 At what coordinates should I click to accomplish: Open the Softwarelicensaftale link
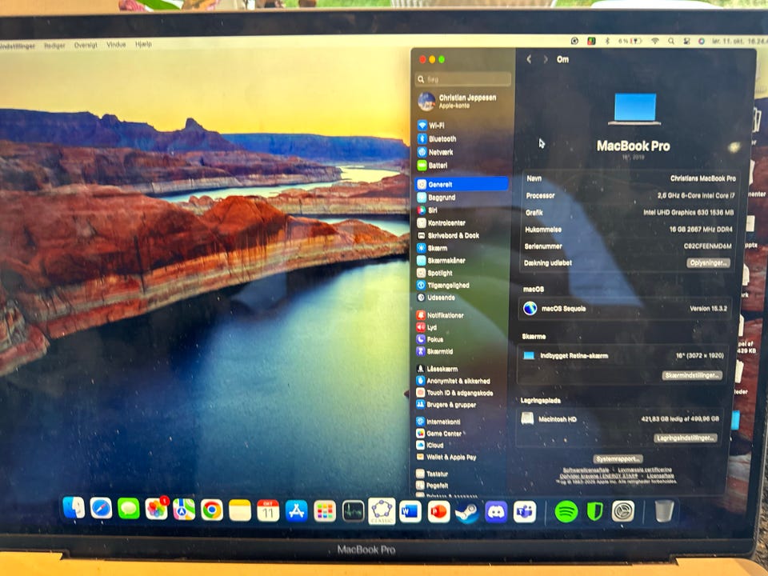pos(586,470)
